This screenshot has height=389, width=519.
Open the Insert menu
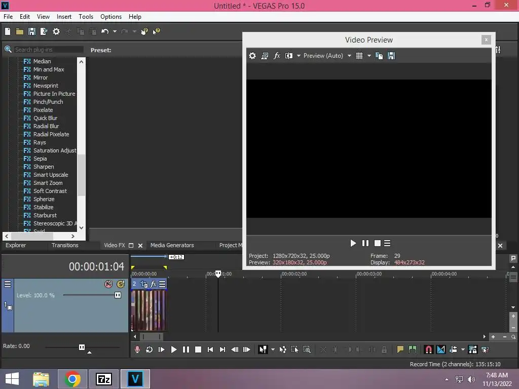(x=64, y=17)
